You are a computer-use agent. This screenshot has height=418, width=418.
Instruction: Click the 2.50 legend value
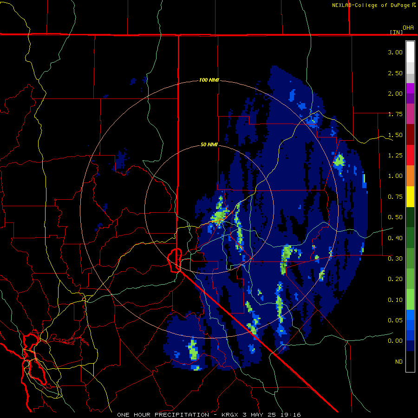[x=395, y=73]
